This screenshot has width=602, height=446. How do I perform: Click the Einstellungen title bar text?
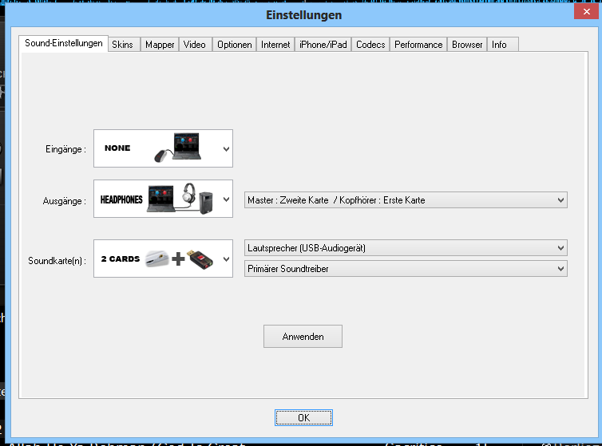click(x=303, y=15)
